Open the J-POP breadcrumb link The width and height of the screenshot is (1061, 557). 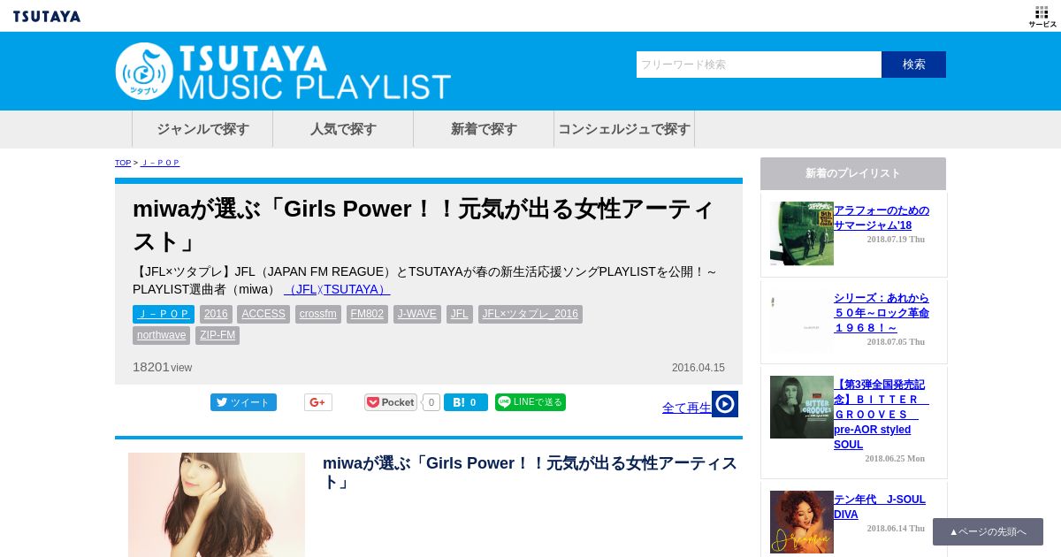(x=160, y=163)
